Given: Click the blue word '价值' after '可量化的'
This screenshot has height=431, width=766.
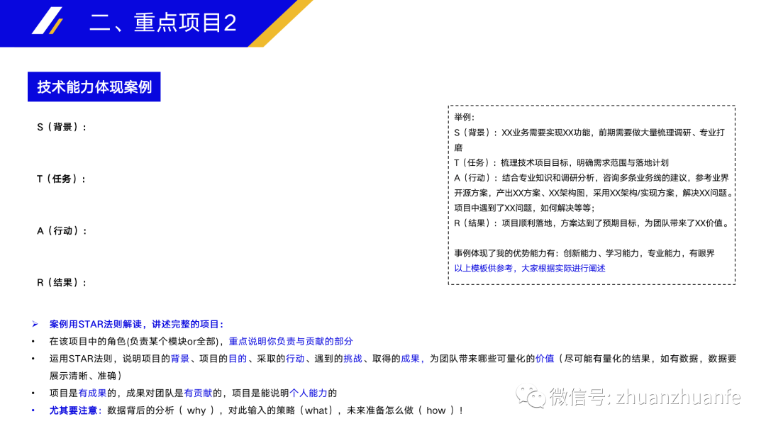Looking at the screenshot, I should pyautogui.click(x=545, y=359).
